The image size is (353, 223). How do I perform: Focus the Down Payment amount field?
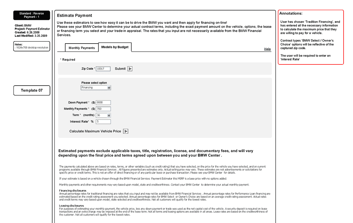pos(103,103)
